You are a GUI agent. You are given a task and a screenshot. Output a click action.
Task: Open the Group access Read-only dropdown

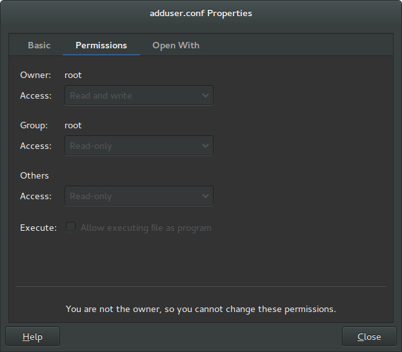[139, 146]
